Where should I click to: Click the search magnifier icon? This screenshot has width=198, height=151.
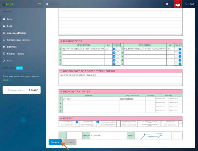47,4
